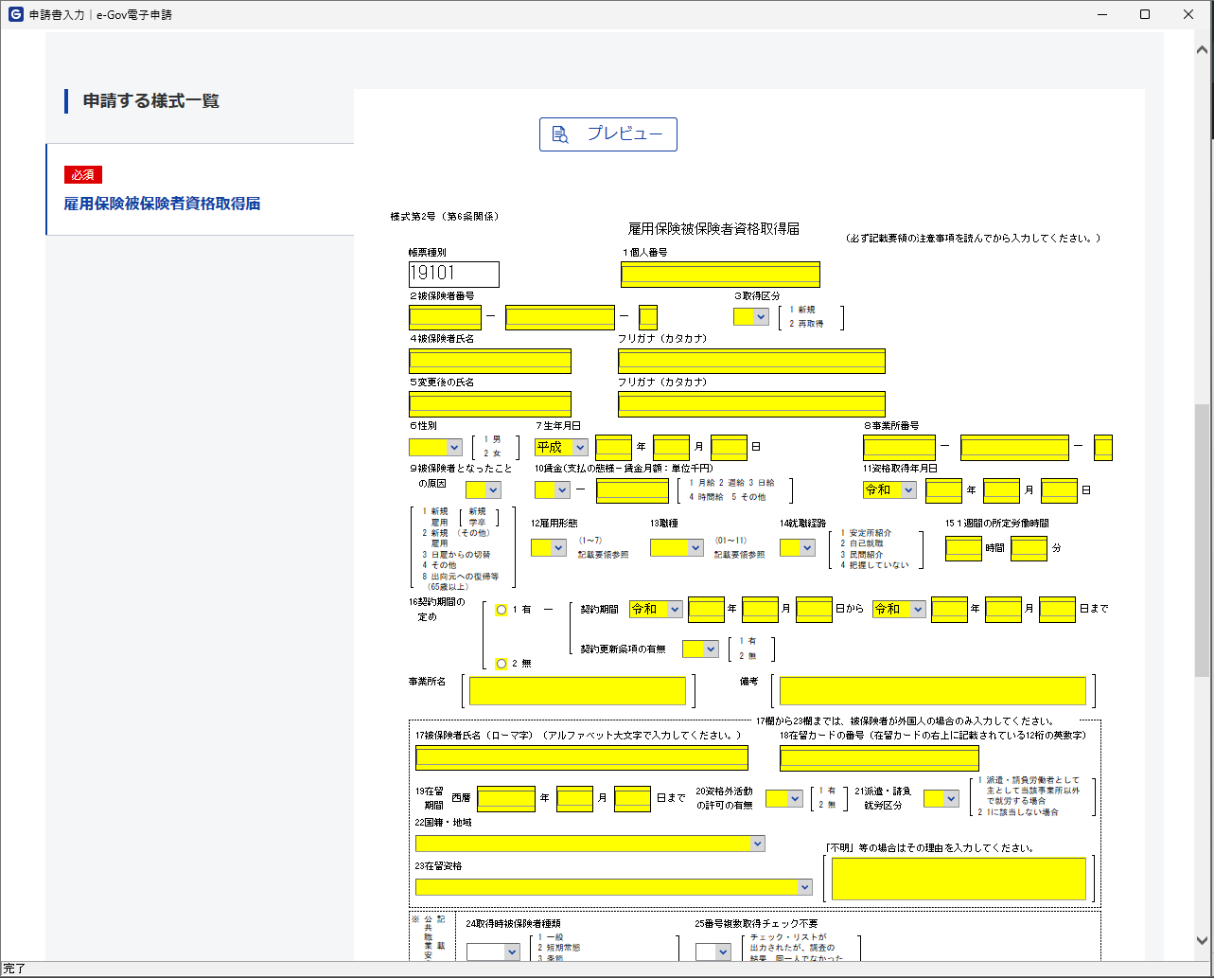
Task: Open contract period end era dropdown 令和
Action: [x=899, y=609]
